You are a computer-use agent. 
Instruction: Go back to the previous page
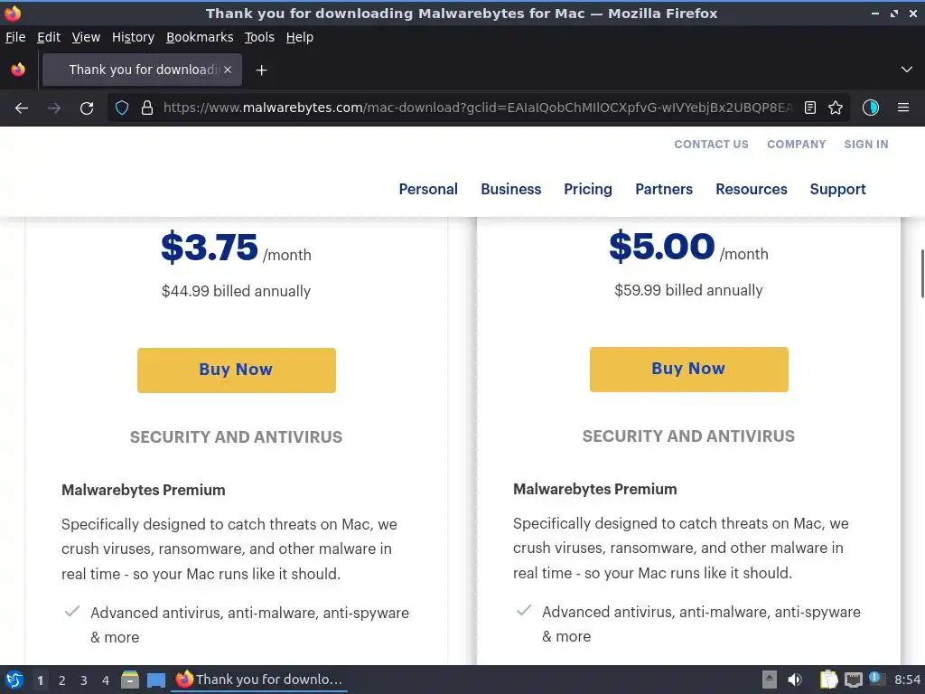pos(22,108)
